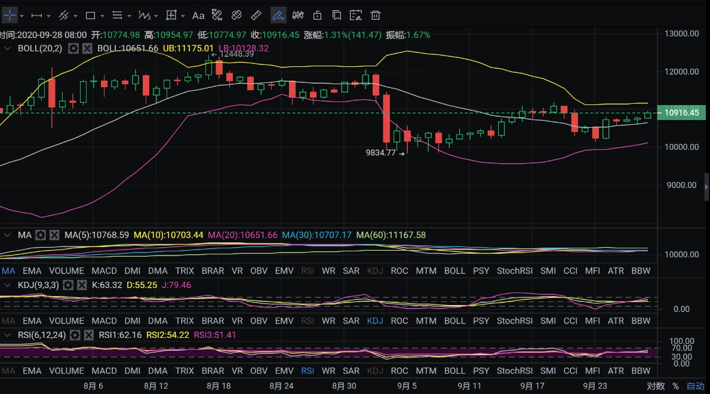Open dropdown arrow beside three-lines tool

(129, 16)
